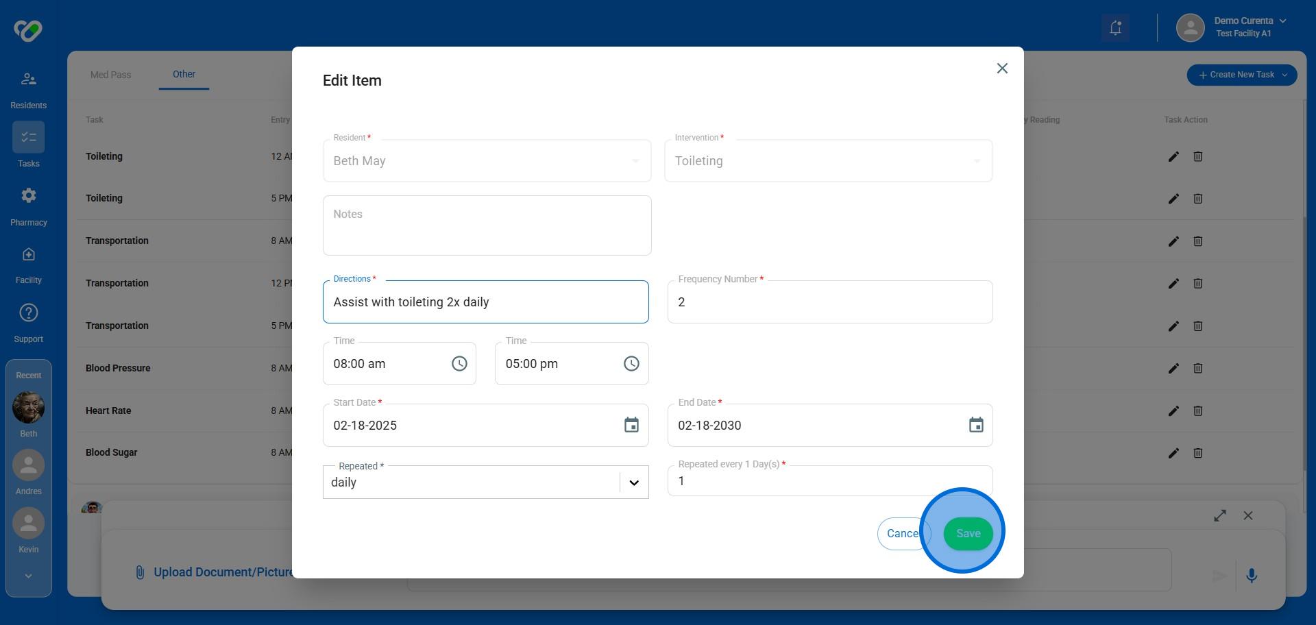Open the Demo Curenta account menu

(x=1250, y=27)
